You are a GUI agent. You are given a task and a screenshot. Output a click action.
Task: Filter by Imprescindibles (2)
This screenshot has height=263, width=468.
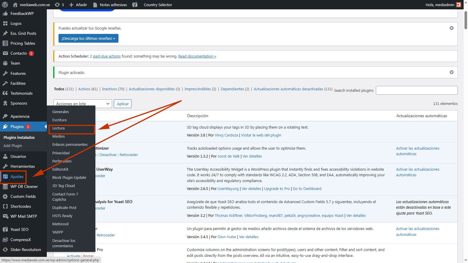[x=200, y=89]
